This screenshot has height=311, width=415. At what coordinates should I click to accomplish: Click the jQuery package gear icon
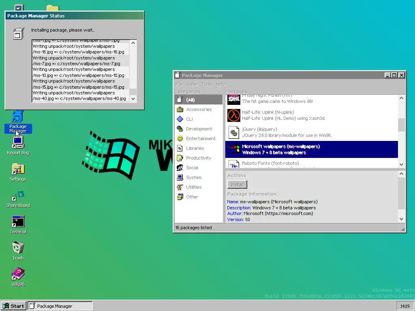(234, 132)
